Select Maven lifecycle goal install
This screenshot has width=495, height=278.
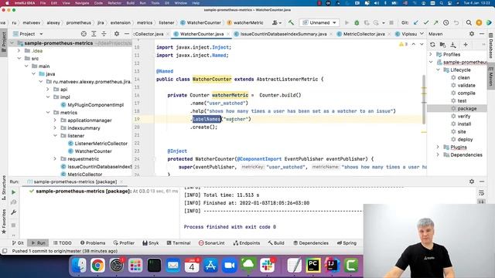click(x=464, y=124)
